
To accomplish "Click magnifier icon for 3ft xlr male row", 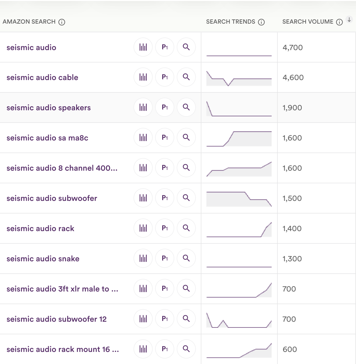I will click(x=186, y=288).
